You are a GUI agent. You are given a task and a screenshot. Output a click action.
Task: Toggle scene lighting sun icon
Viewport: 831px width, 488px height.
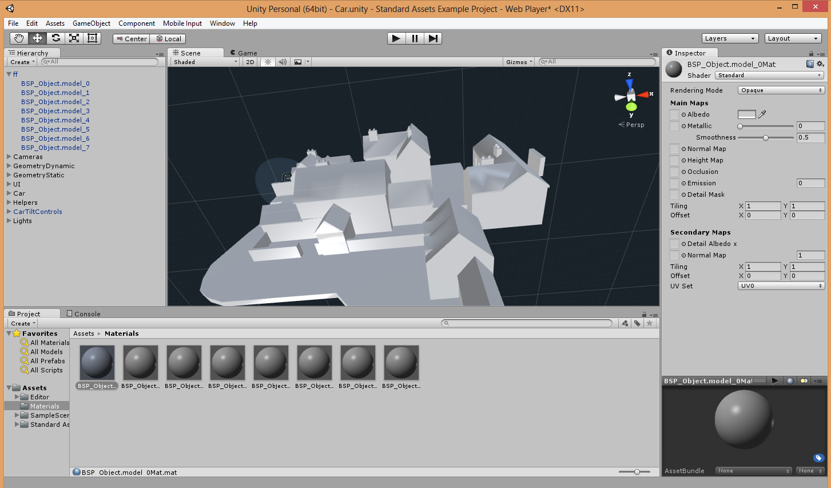pyautogui.click(x=268, y=62)
